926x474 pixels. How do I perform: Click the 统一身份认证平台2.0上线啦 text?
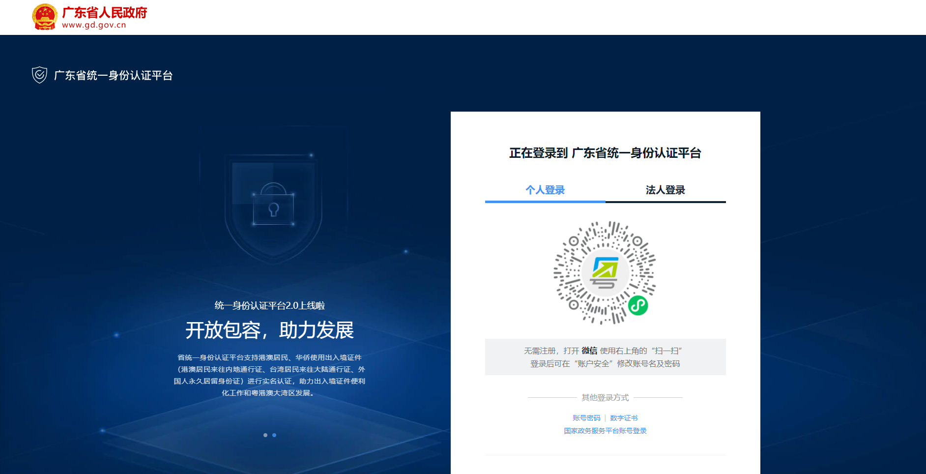tap(269, 305)
